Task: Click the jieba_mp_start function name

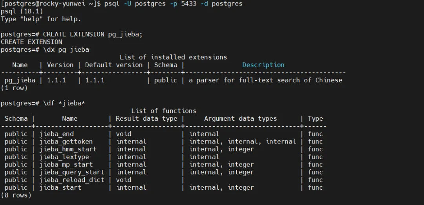Action: (66, 165)
